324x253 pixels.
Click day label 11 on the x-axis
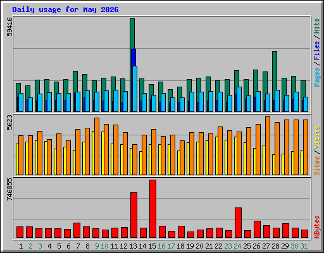click(114, 246)
